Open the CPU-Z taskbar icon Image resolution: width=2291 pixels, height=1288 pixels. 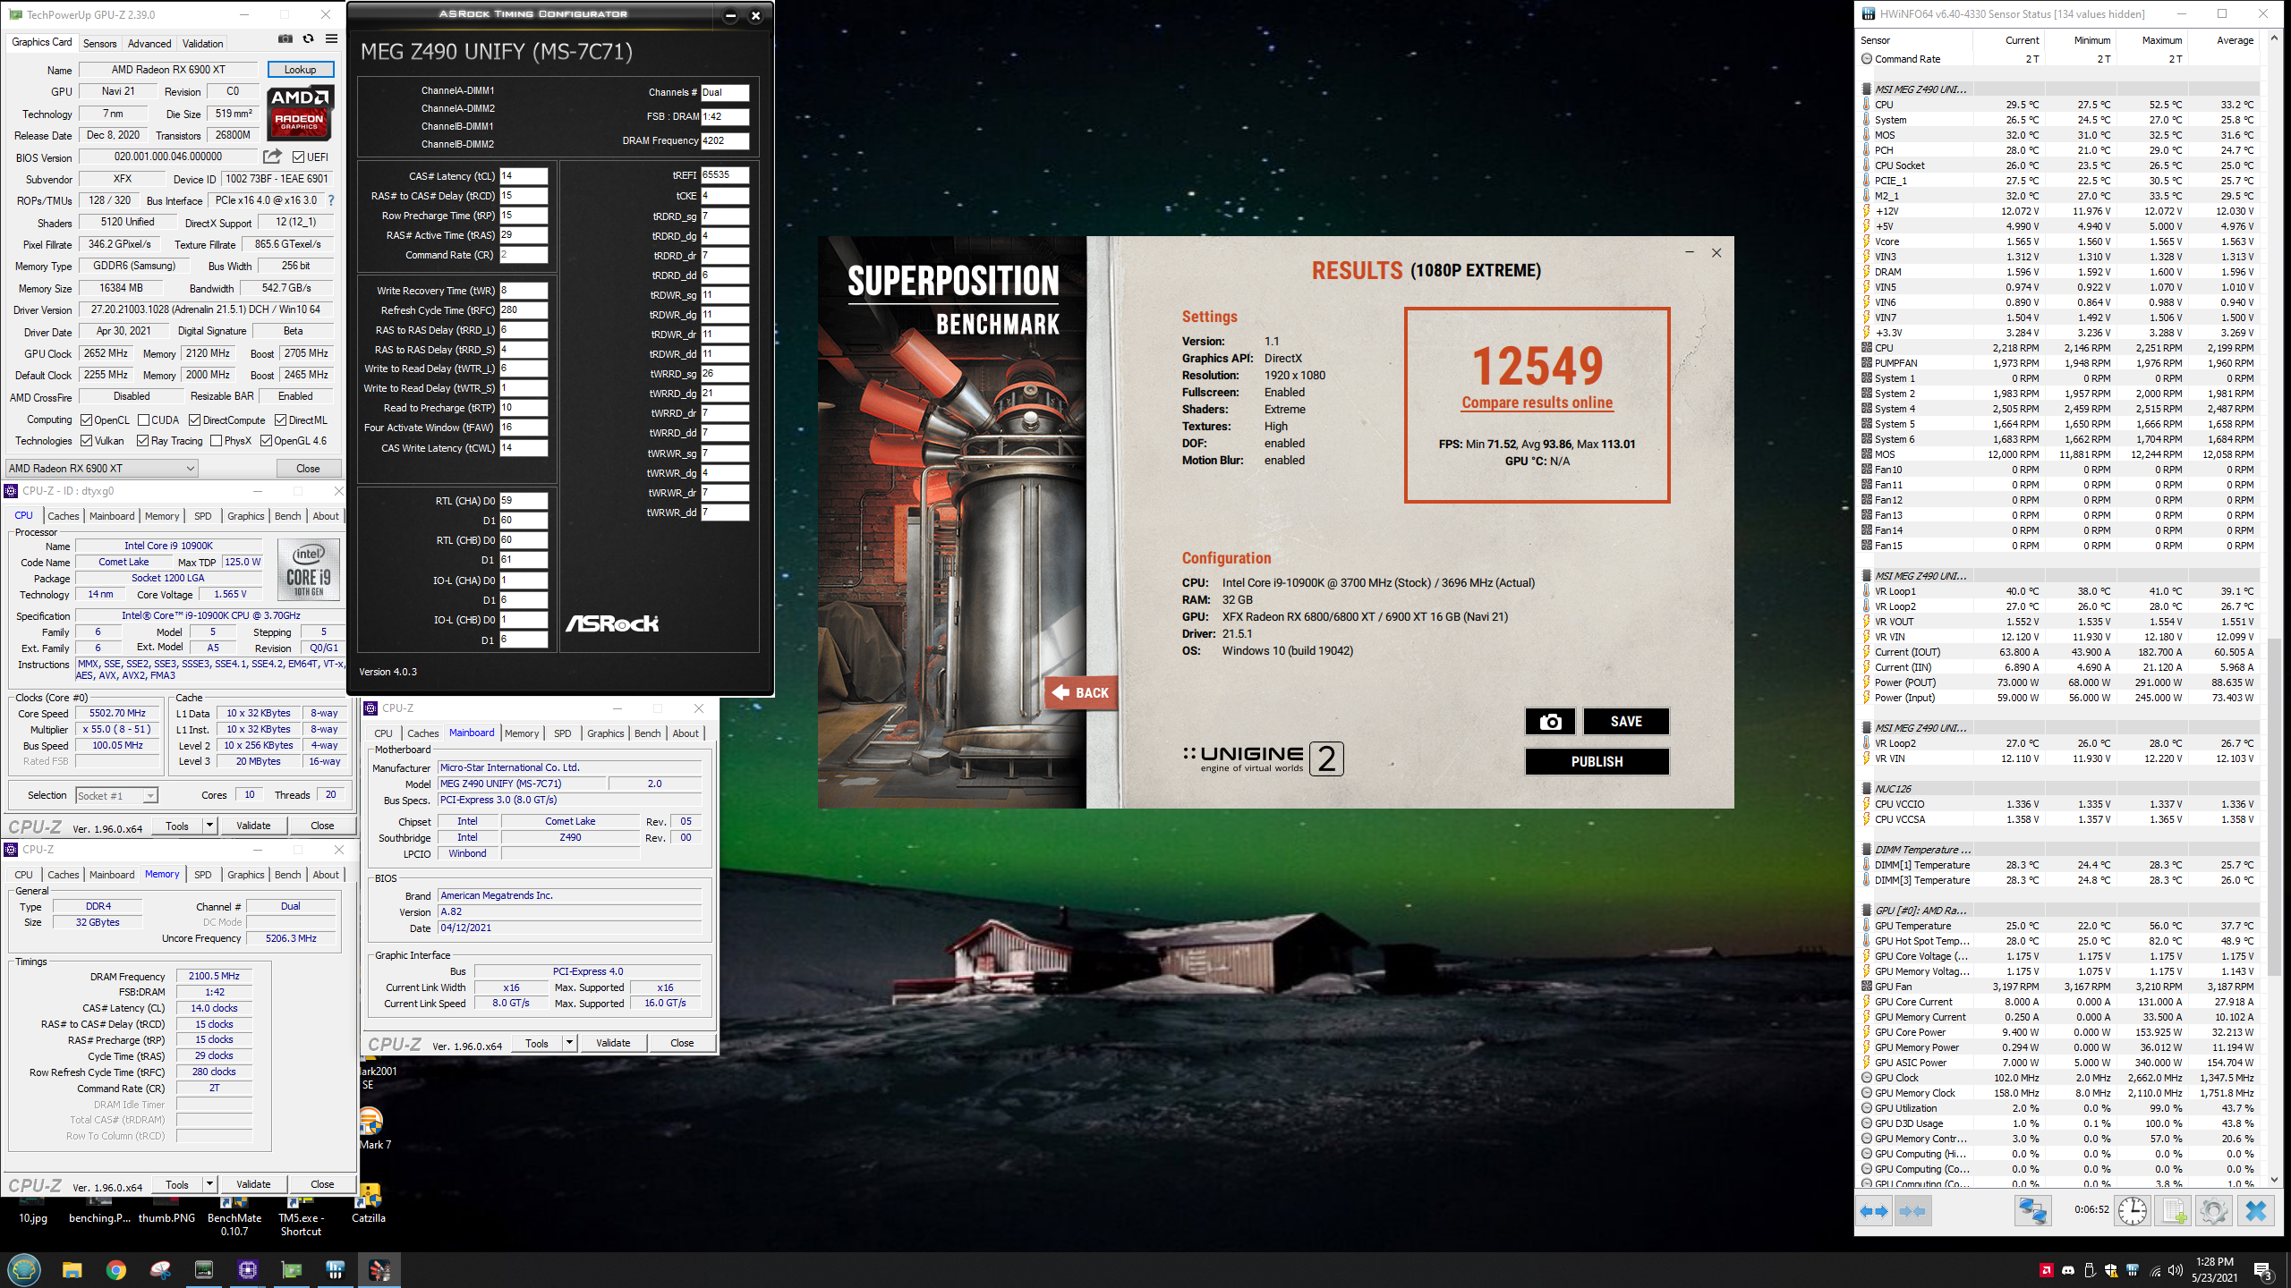248,1270
